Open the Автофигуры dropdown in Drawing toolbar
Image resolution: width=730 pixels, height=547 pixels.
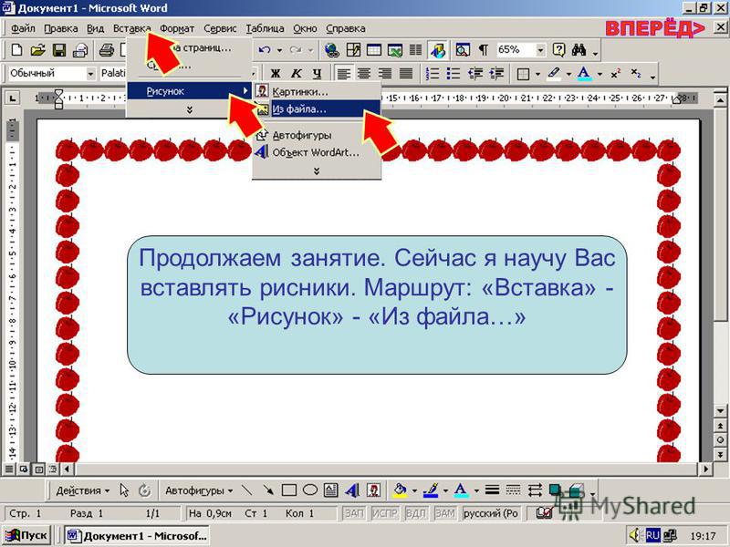(199, 490)
